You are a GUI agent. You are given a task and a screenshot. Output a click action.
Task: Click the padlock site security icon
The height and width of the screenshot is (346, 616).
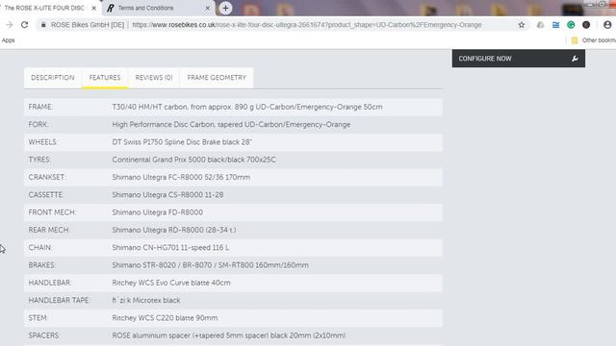(43, 25)
